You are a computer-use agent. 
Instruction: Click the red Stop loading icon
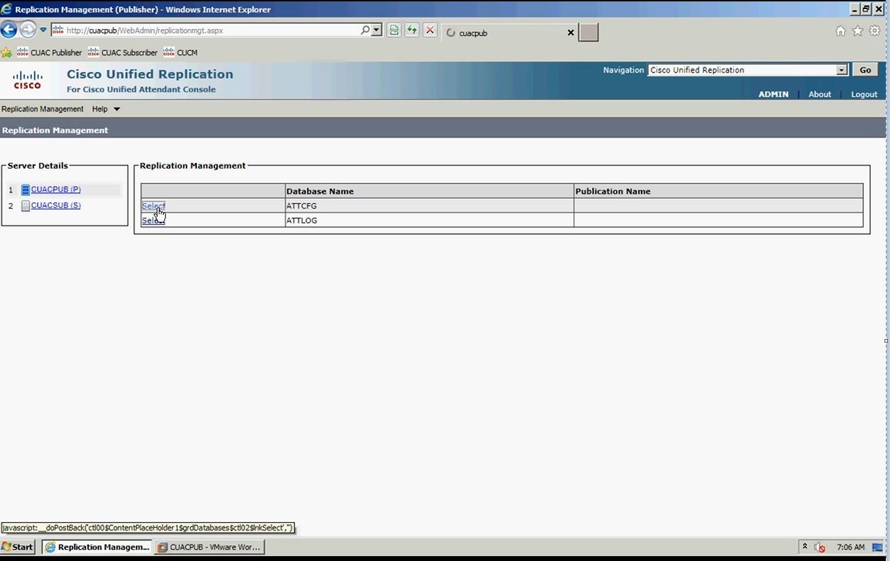430,31
